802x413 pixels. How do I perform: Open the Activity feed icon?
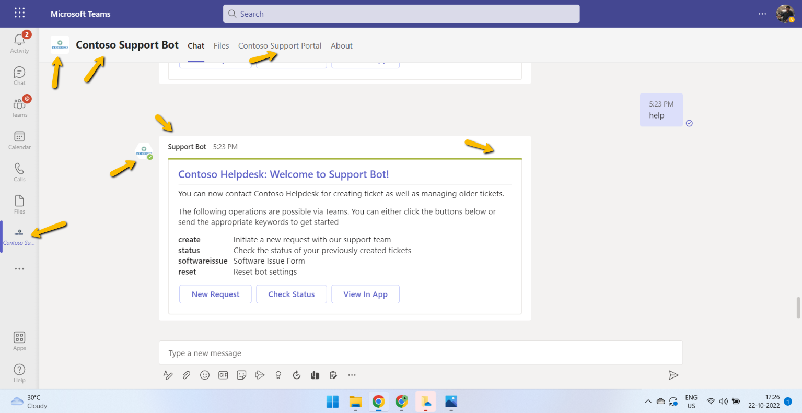point(19,43)
